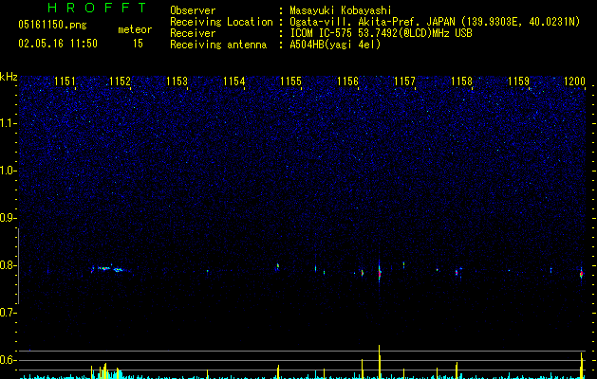Click the 1151 time axis label
The height and width of the screenshot is (379, 597).
point(65,81)
